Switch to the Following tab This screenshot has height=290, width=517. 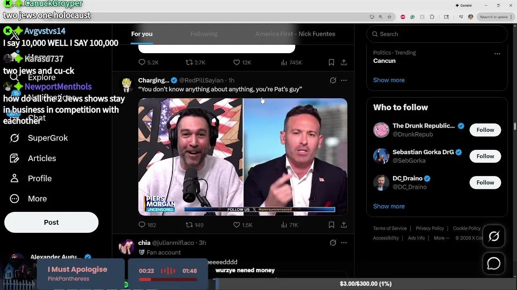click(x=204, y=34)
